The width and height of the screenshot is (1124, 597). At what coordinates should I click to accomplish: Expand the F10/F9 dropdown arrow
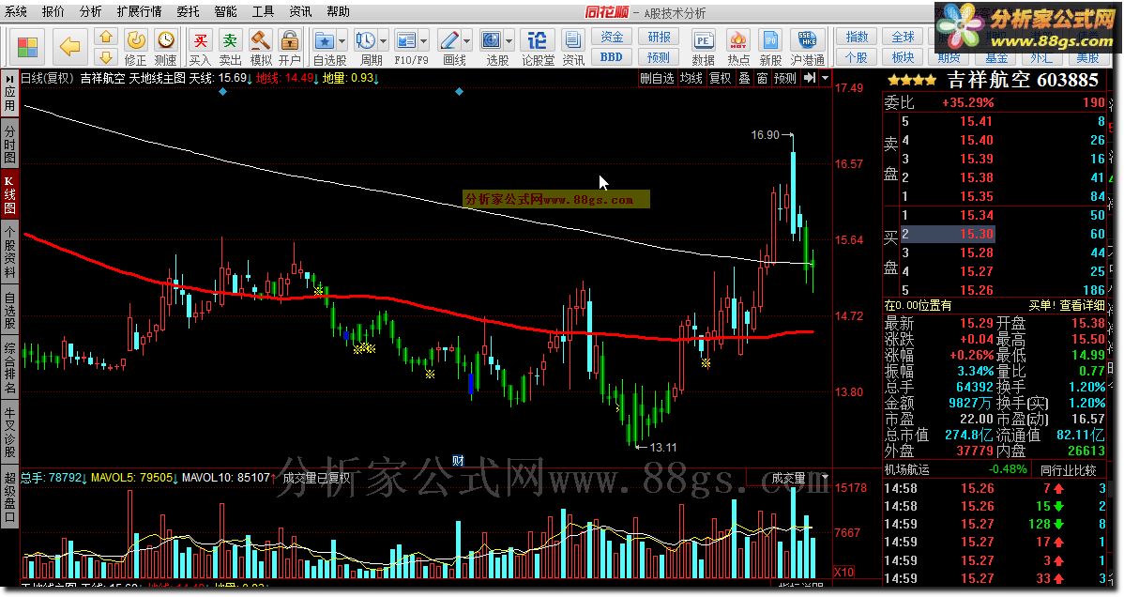[424, 41]
